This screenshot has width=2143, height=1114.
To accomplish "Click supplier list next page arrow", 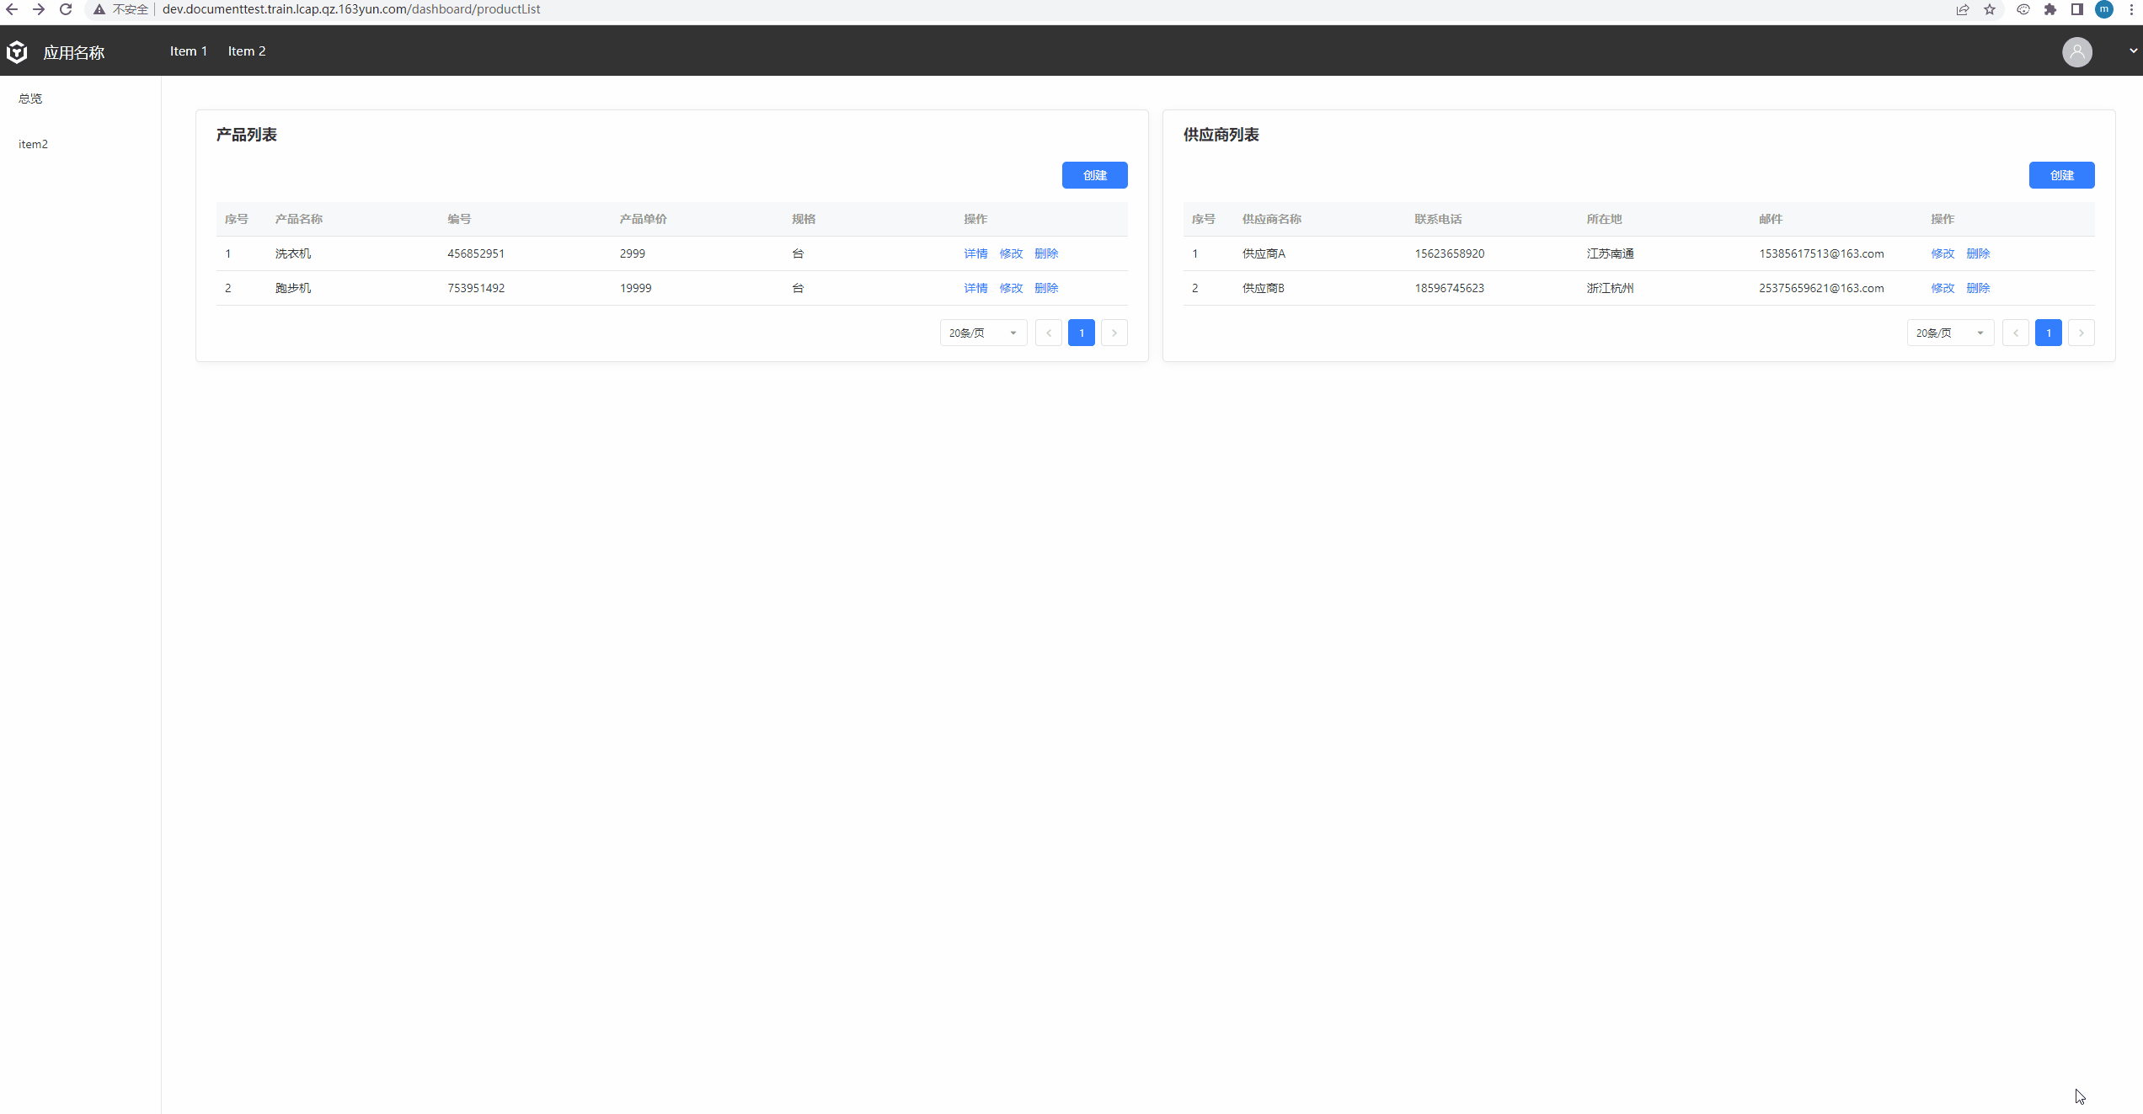I will coord(2081,333).
